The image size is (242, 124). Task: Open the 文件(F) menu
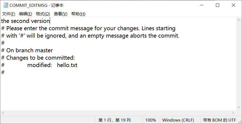coord(9,14)
